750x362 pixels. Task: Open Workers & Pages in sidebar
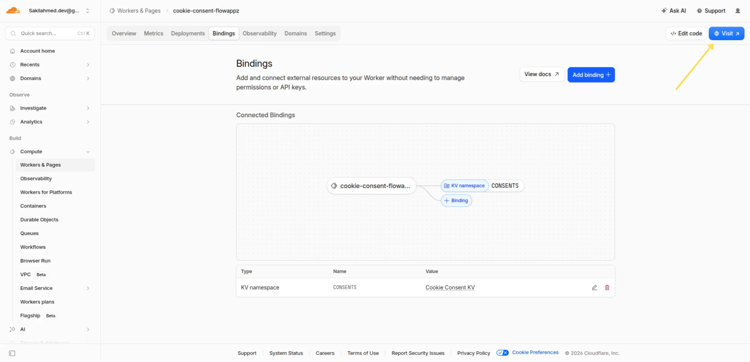pyautogui.click(x=55, y=165)
